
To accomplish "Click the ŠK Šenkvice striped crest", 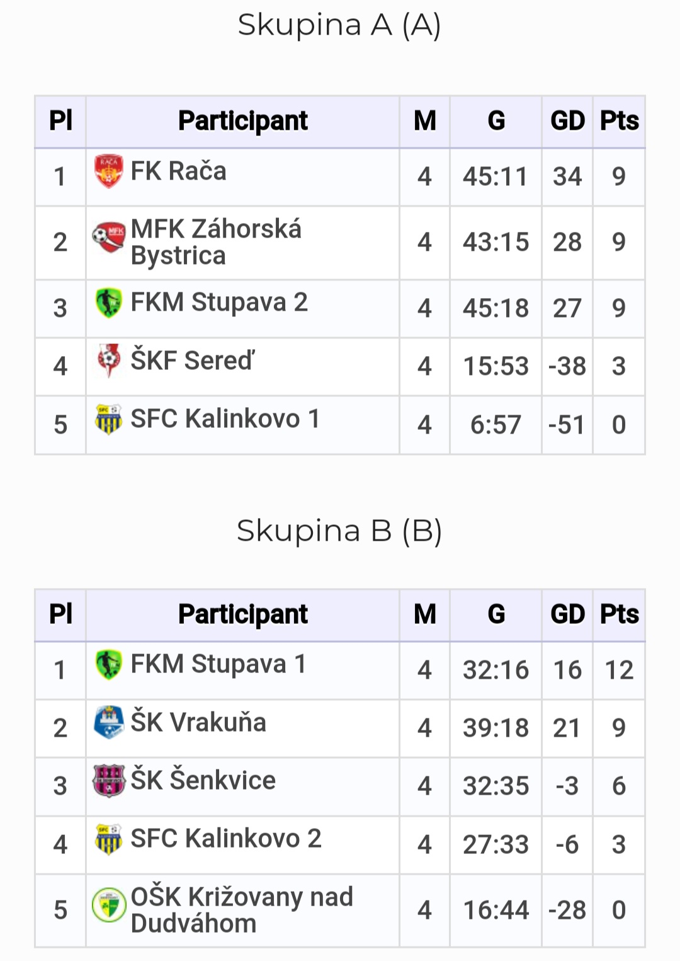I will pyautogui.click(x=108, y=781).
